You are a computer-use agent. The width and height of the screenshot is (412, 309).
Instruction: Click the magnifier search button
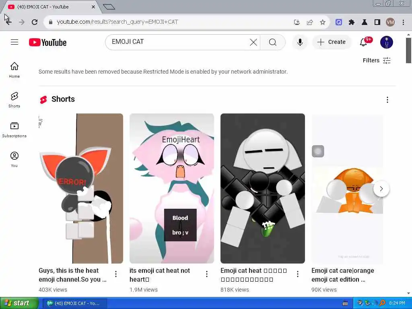pos(273,42)
